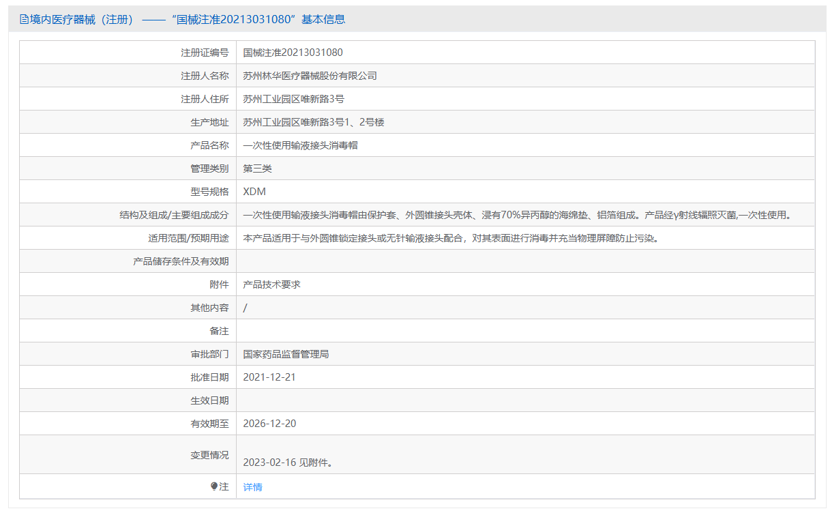The height and width of the screenshot is (513, 830).
Task: Click the 生产地址 row label
Action: click(209, 122)
